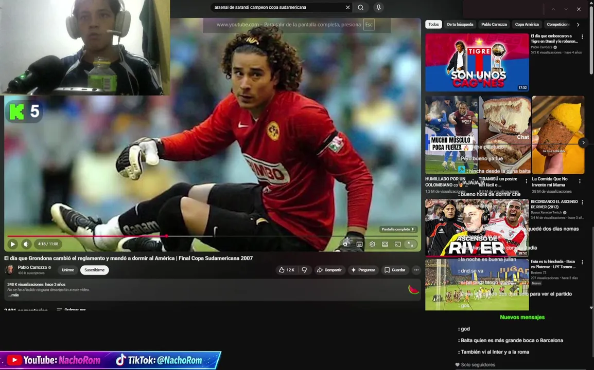Click the '4:18 / 11:08' time display
The height and width of the screenshot is (370, 594).
point(48,244)
